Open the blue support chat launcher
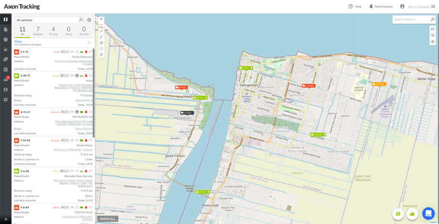This screenshot has height=224, width=439. pyautogui.click(x=428, y=213)
